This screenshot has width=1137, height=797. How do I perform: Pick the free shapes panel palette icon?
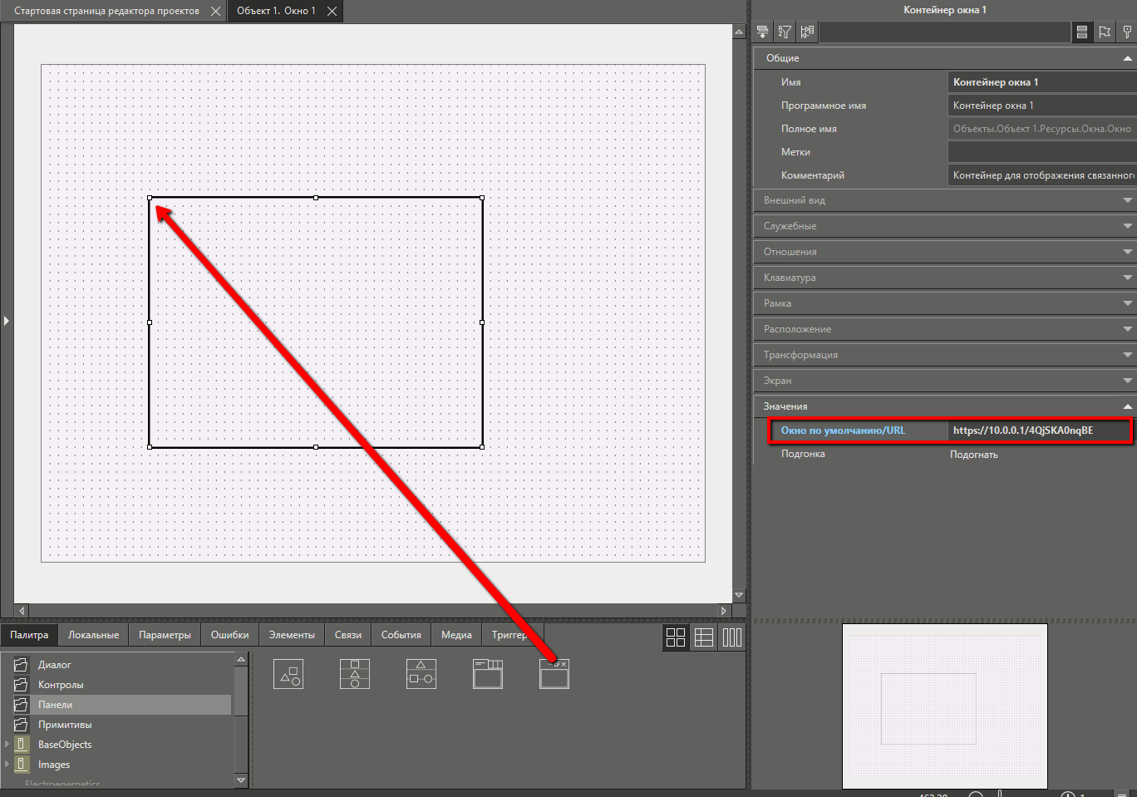[288, 674]
